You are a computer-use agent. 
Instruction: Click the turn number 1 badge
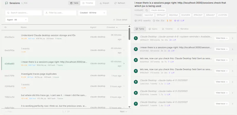point(136,38)
